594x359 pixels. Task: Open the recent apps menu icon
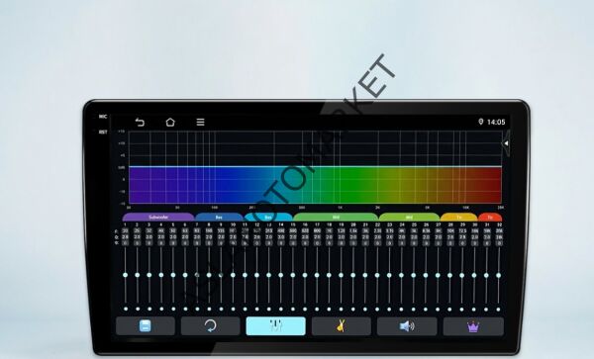pyautogui.click(x=200, y=122)
